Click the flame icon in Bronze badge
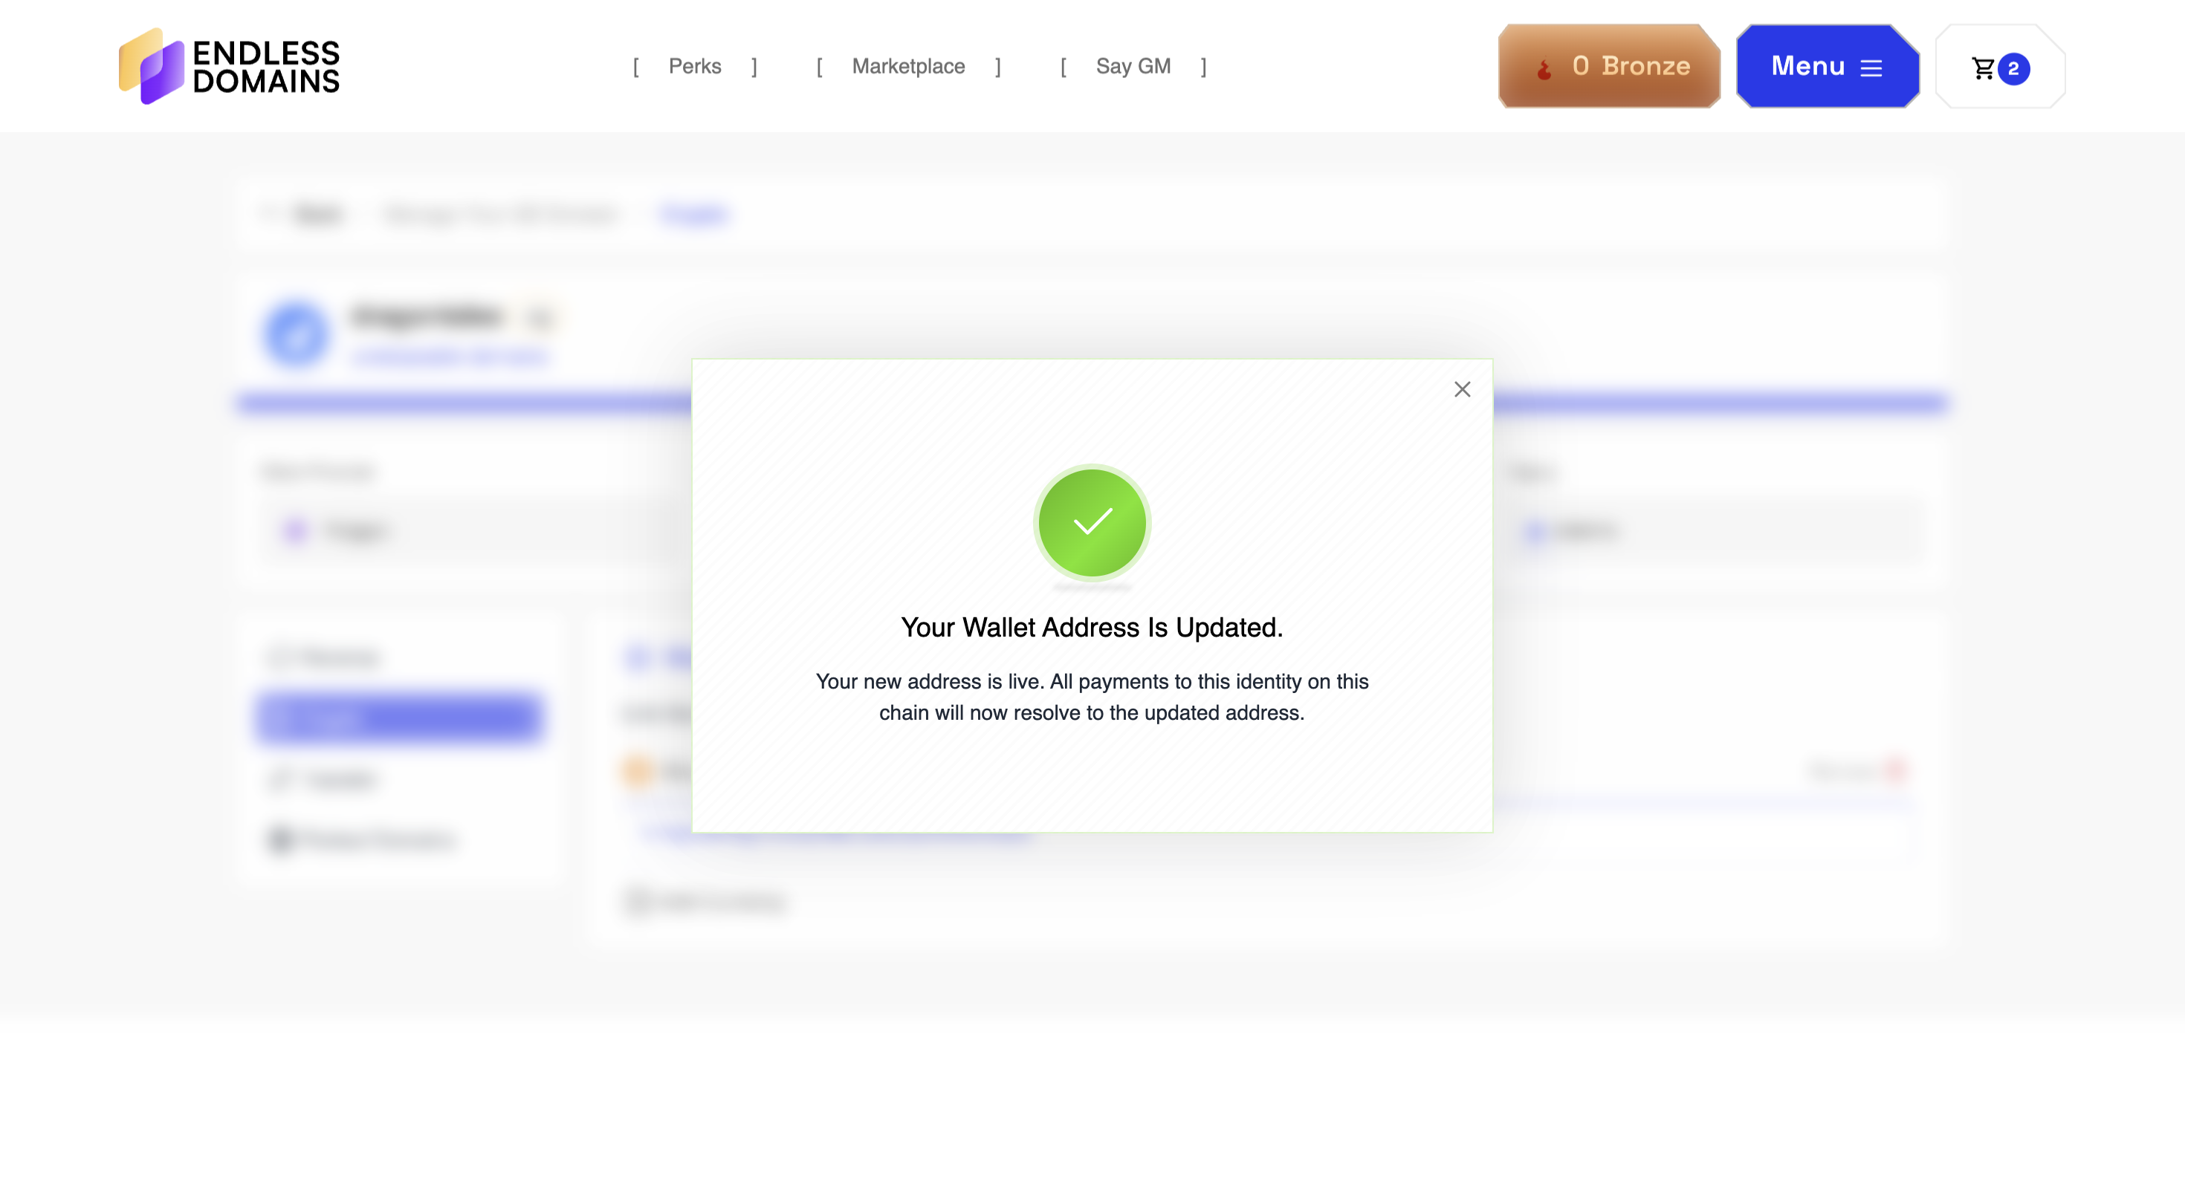 [x=1544, y=68]
